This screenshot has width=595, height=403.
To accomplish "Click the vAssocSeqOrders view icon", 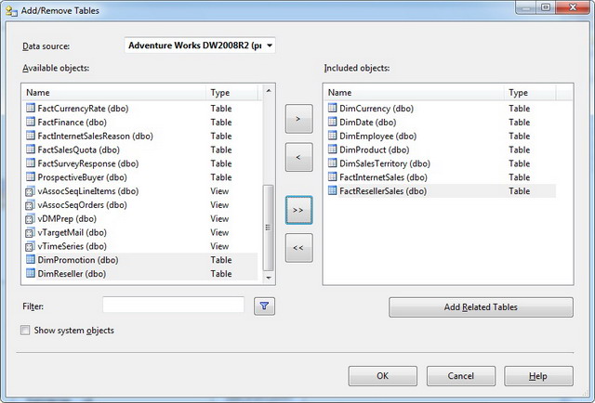I will point(30,205).
